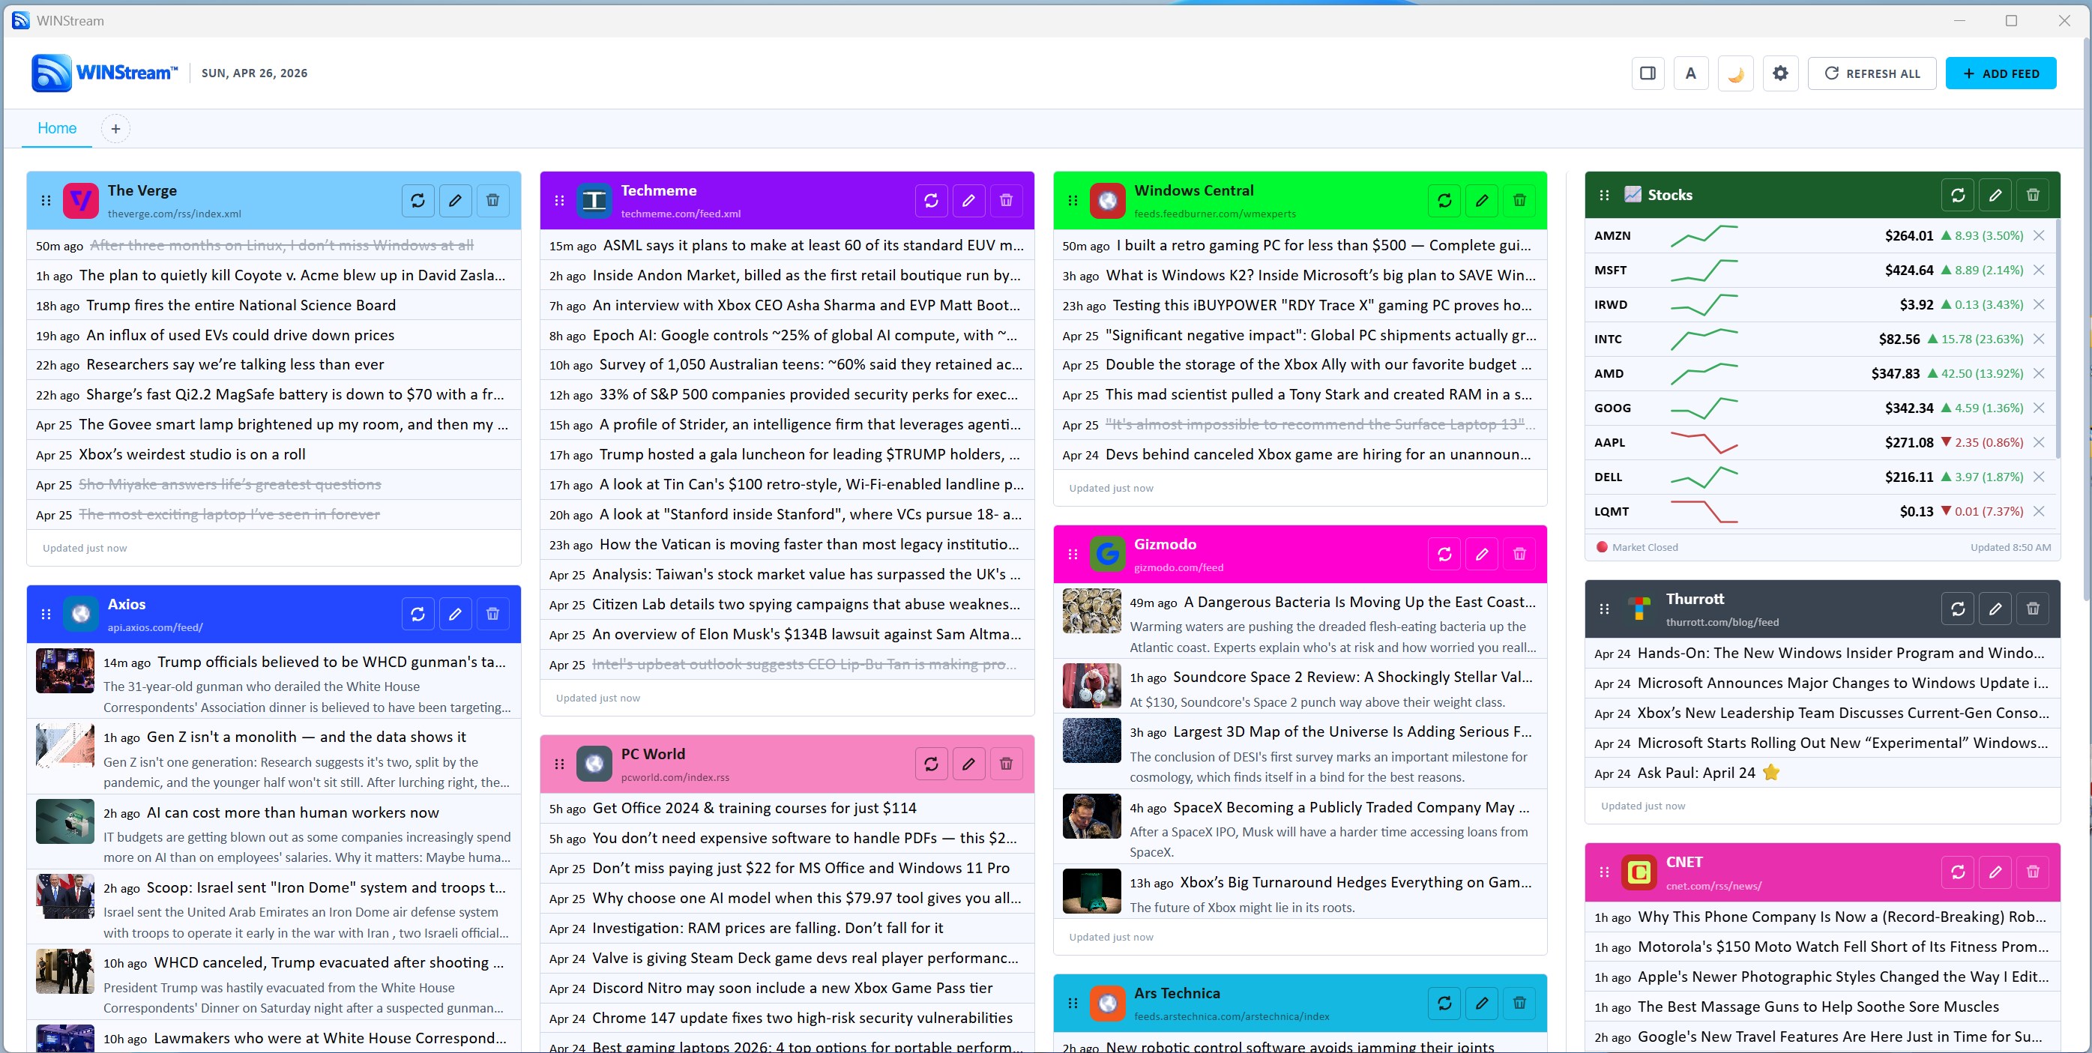Click the Refresh All button
This screenshot has width=2092, height=1053.
(x=1872, y=73)
